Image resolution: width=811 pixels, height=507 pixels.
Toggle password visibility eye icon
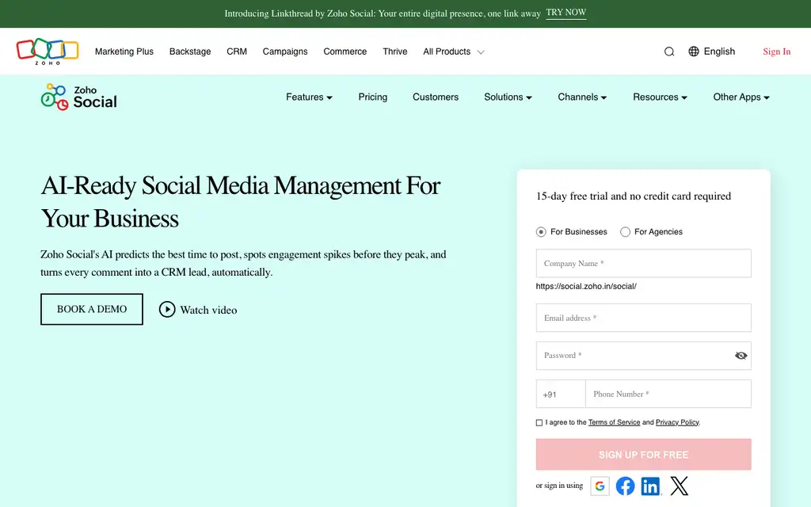pos(741,356)
